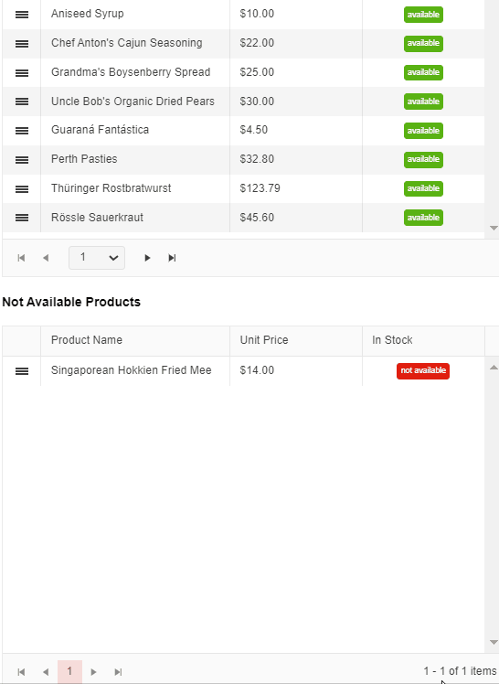
Task: Go to first page in available products pager
Action: click(x=21, y=258)
